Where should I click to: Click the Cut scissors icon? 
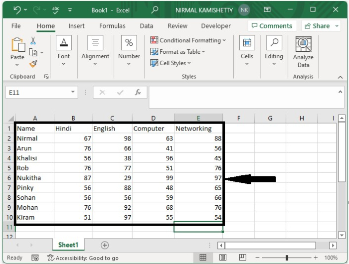pos(33,41)
